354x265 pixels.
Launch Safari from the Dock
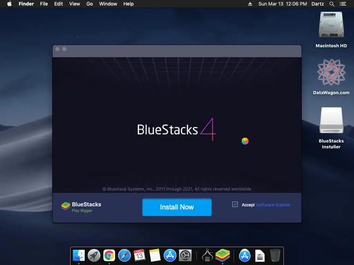point(124,255)
